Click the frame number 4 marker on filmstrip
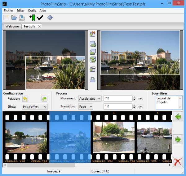 coord(157,113)
